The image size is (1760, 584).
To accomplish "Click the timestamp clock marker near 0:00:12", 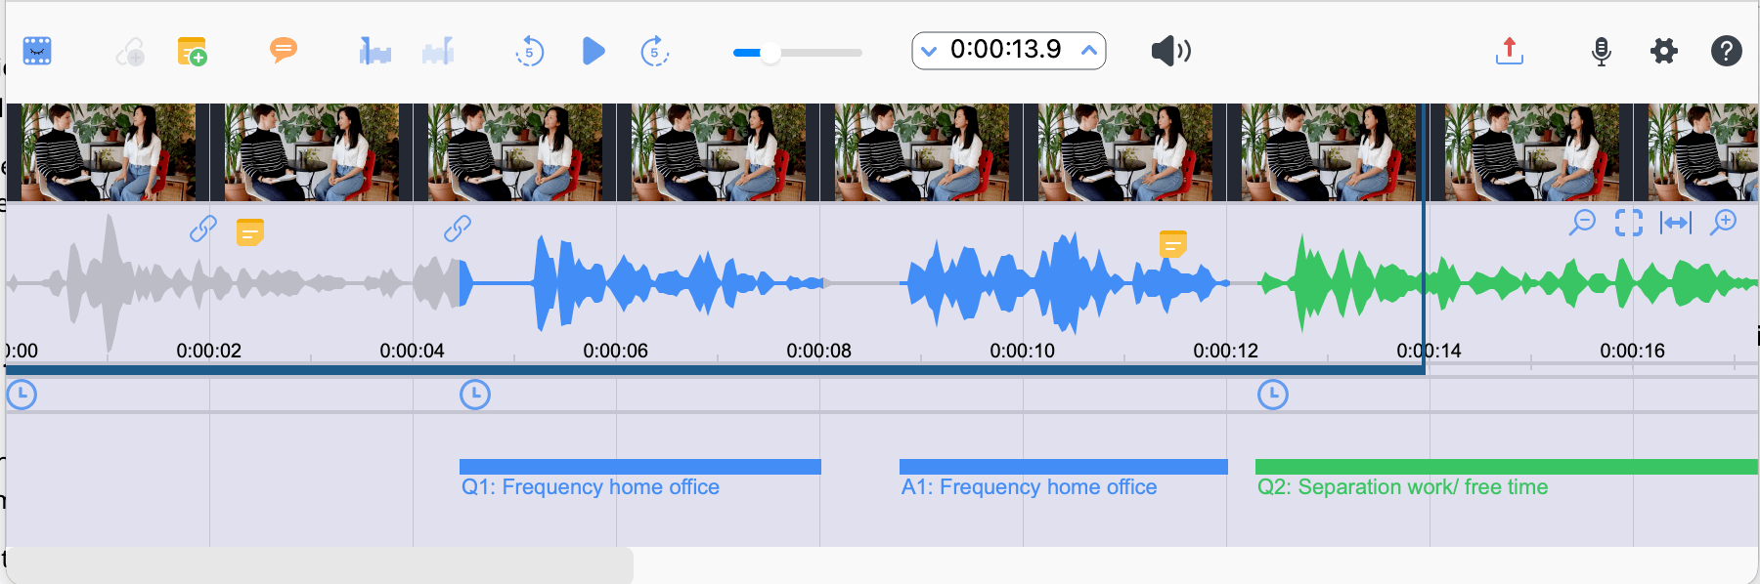I will point(1273,395).
